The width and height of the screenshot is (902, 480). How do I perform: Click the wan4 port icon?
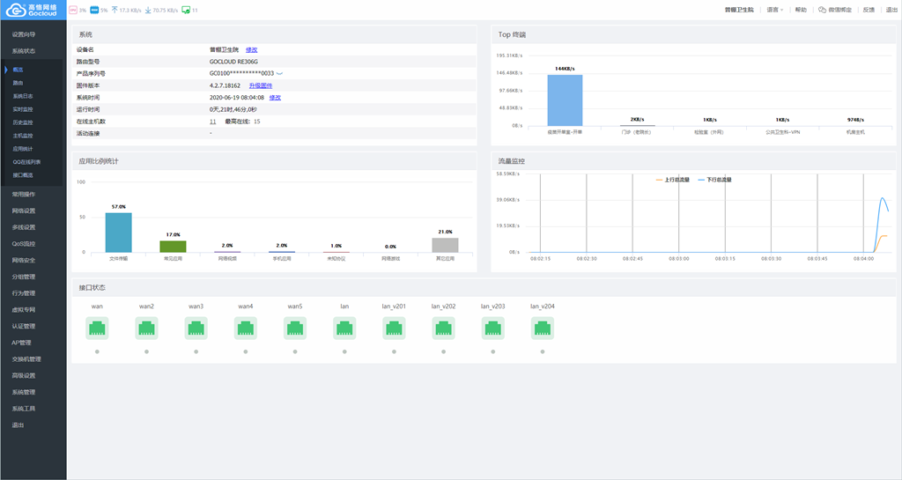click(246, 329)
